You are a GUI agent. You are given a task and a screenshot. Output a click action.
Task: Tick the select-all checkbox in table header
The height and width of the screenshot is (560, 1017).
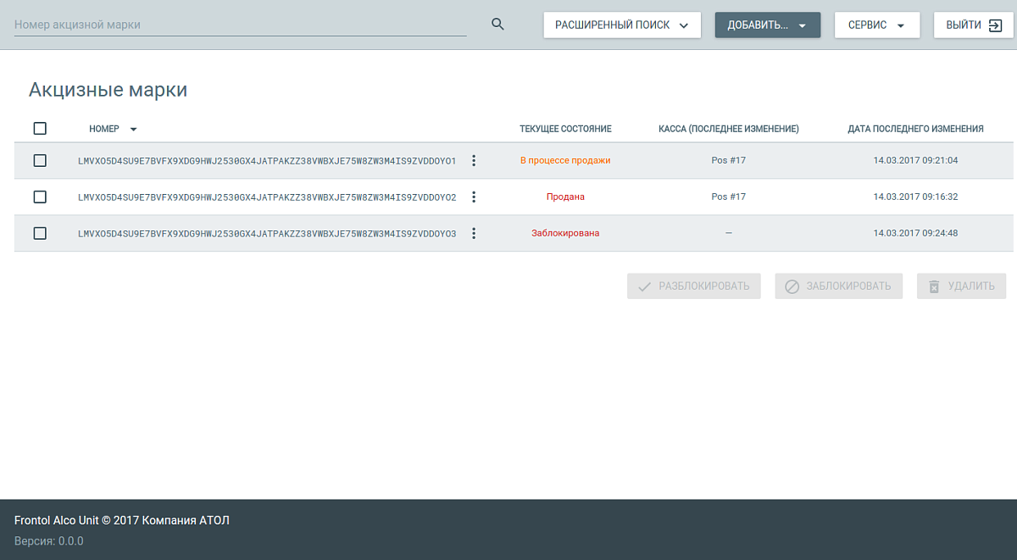coord(40,129)
